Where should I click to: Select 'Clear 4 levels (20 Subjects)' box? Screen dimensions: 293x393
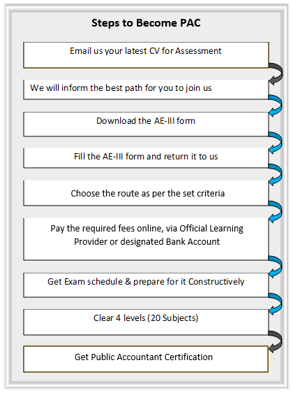(x=146, y=322)
